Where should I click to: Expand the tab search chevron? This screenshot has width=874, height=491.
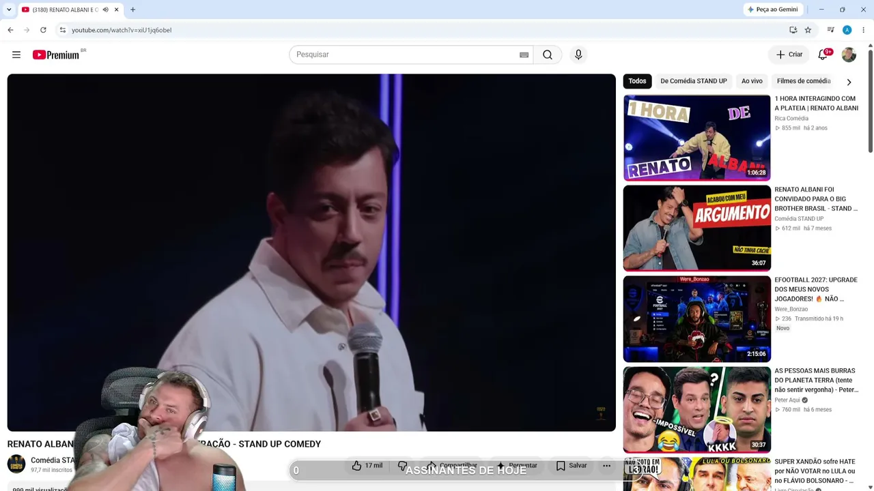[x=9, y=10]
